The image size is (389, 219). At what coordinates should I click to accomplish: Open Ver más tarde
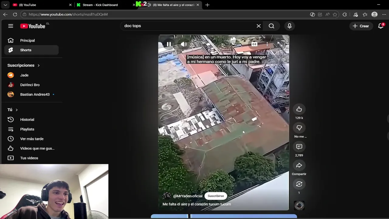tap(32, 139)
